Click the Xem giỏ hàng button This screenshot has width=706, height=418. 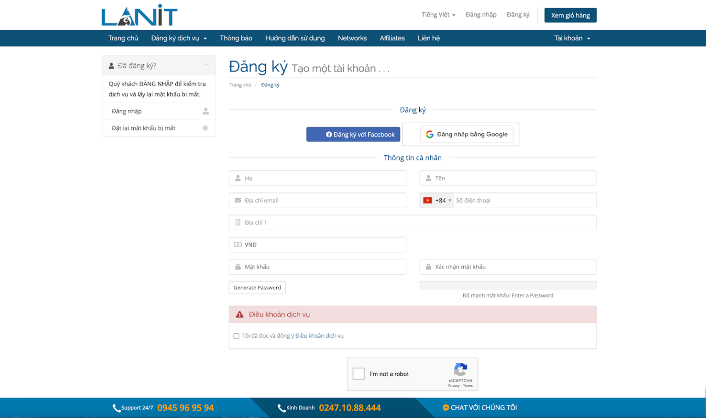(x=570, y=15)
